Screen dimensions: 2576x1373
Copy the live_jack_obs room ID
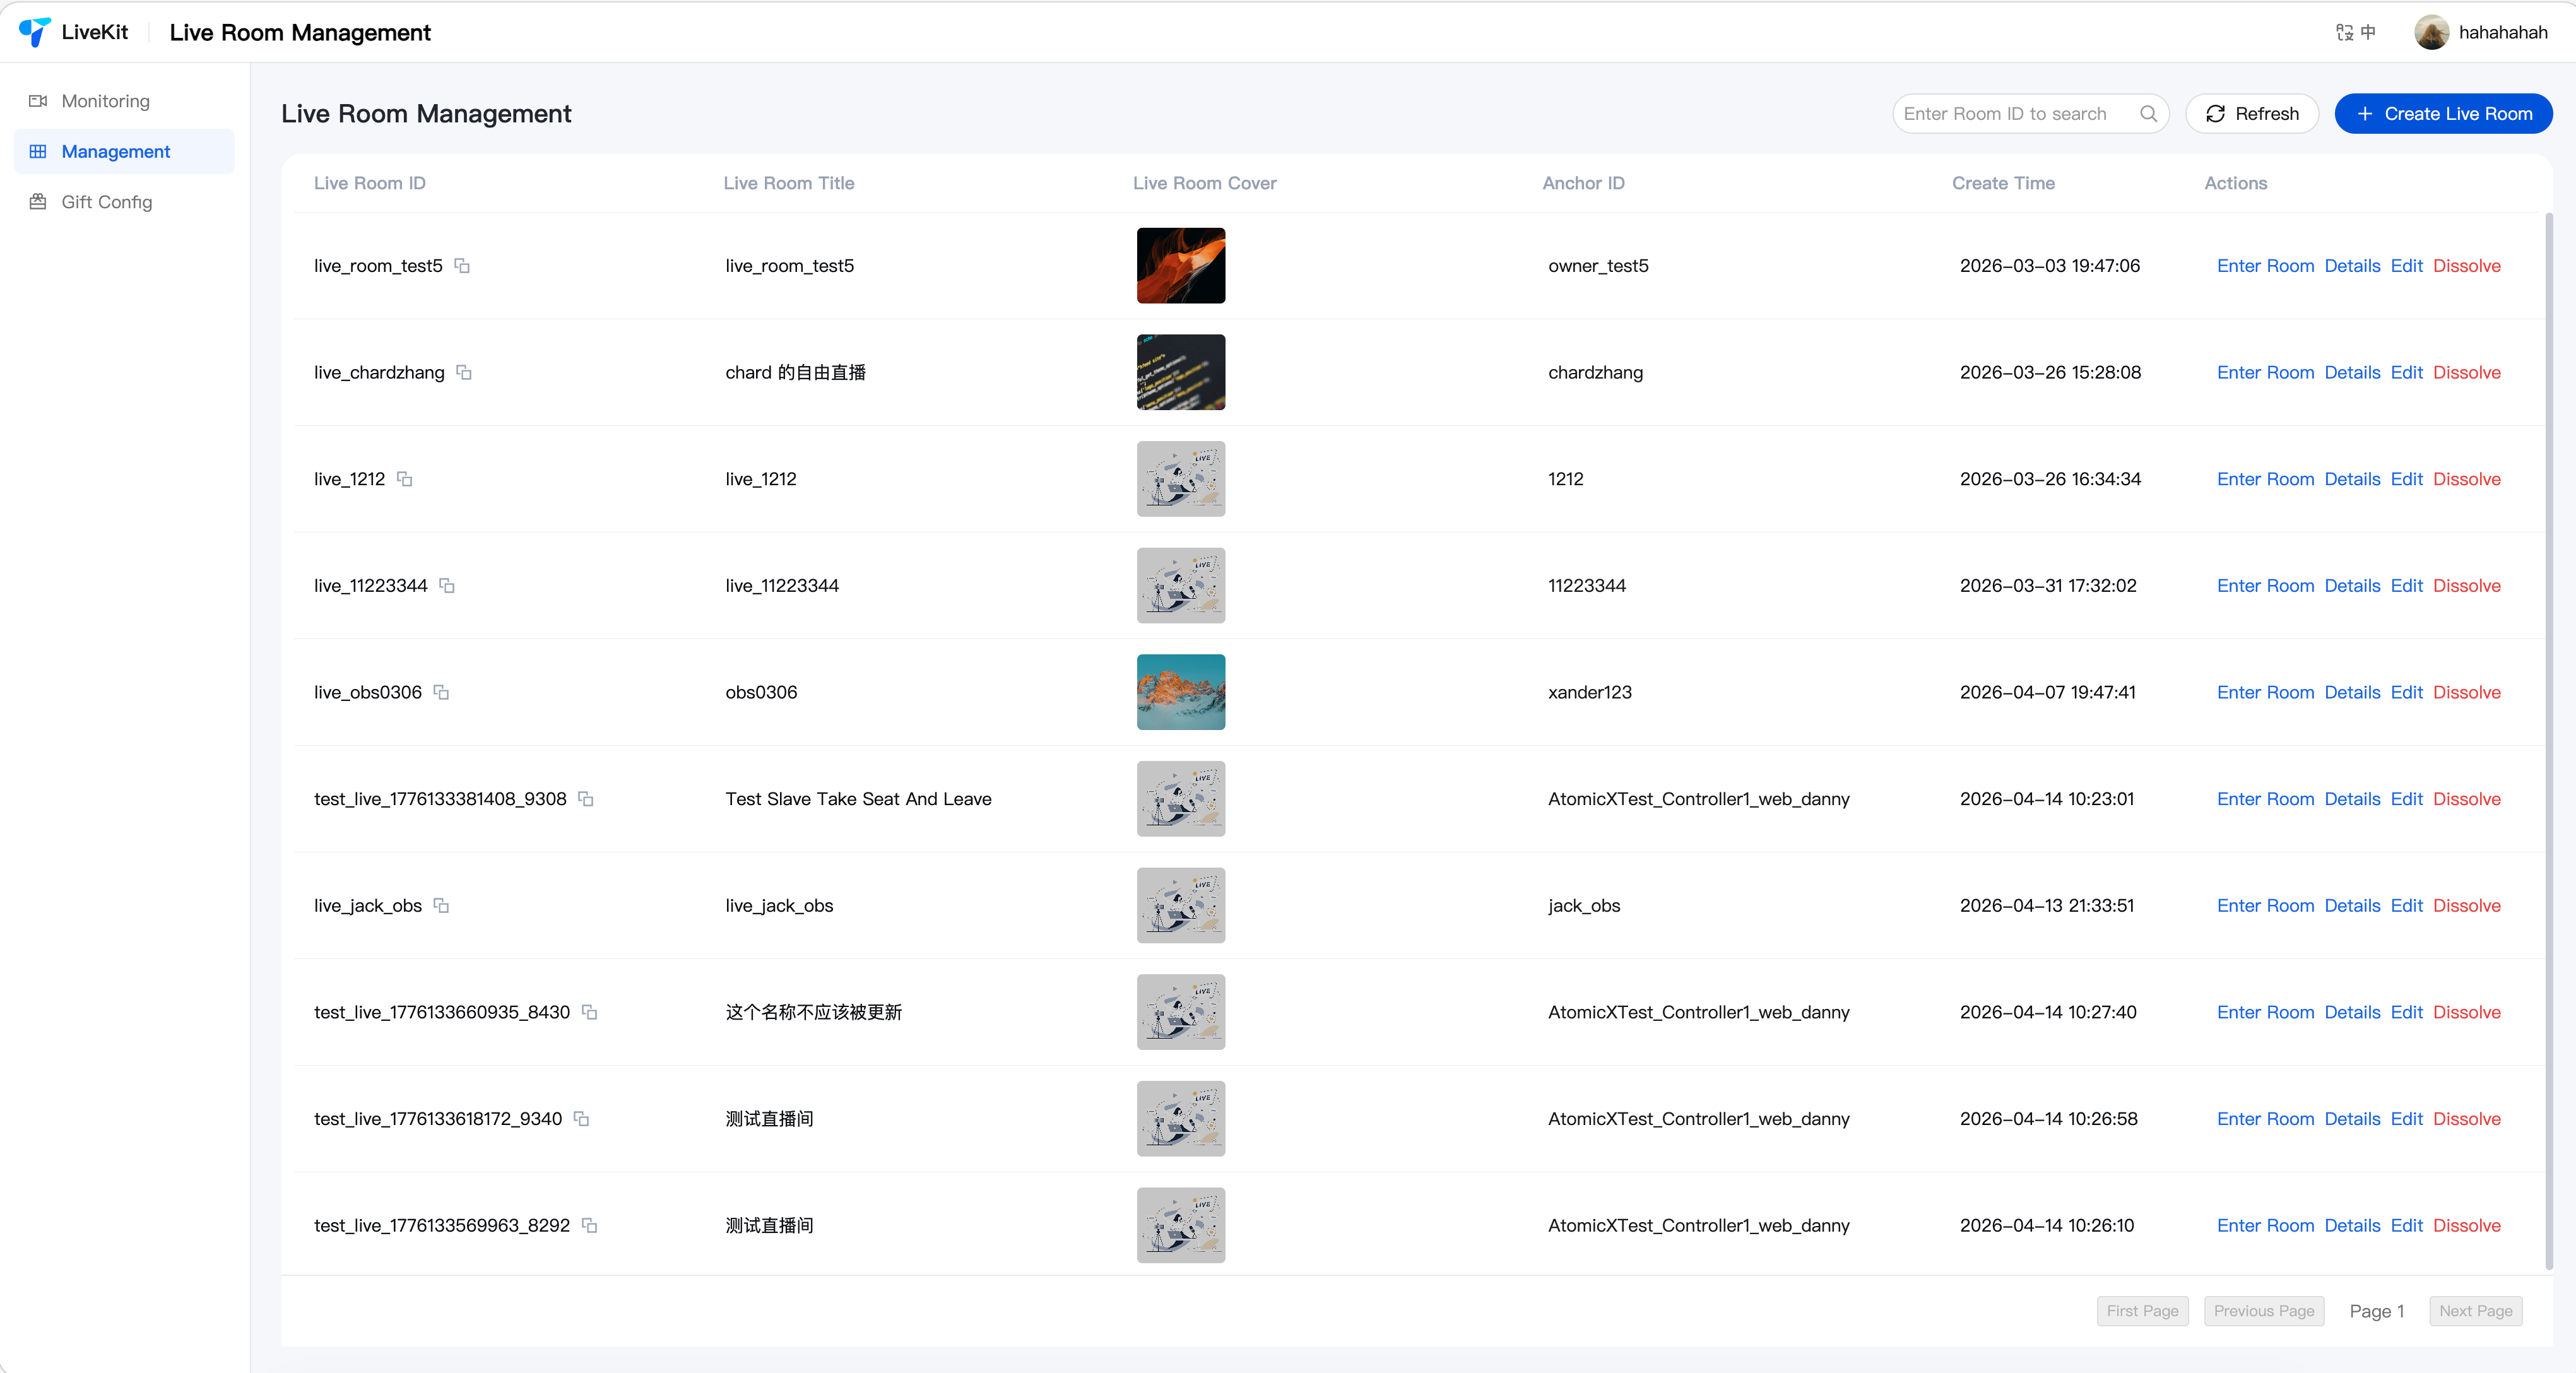point(441,906)
